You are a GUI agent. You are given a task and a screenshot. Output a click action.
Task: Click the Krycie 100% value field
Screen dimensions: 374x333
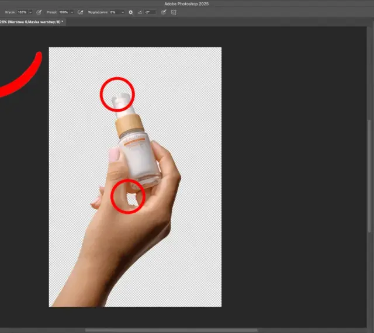click(x=22, y=12)
